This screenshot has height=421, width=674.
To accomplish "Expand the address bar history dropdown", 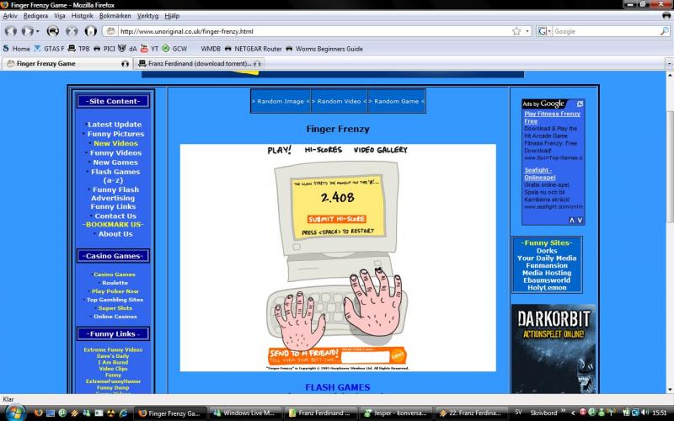I will (527, 31).
